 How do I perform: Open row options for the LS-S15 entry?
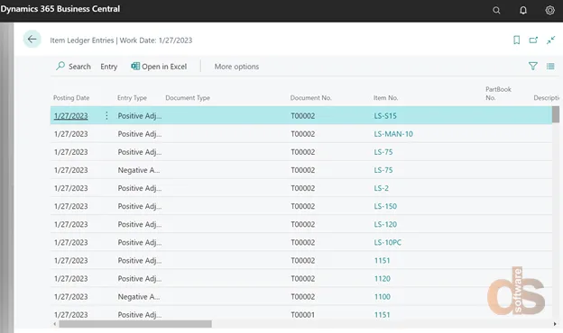pyautogui.click(x=106, y=116)
